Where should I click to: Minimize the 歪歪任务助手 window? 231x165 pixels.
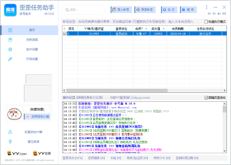tap(215, 7)
